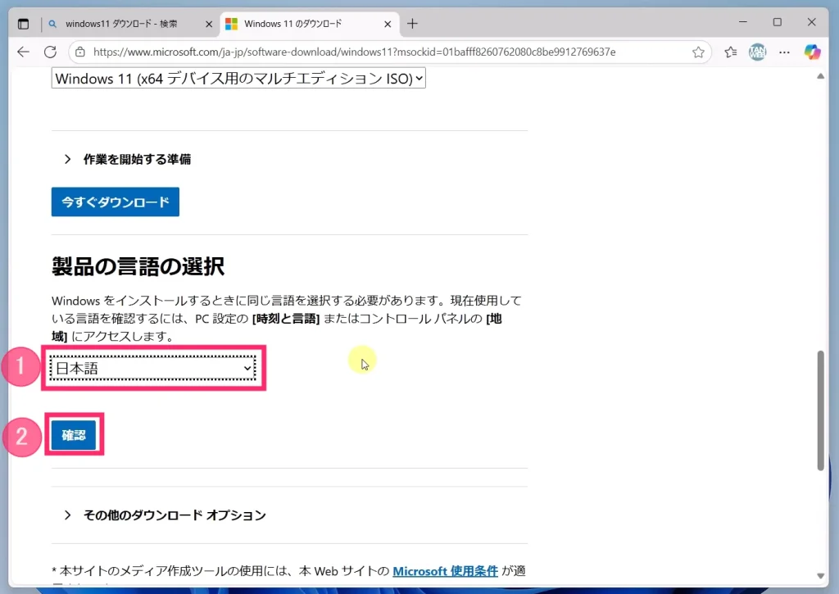The image size is (839, 594).
Task: Refresh the page with reload icon
Action: coord(50,52)
